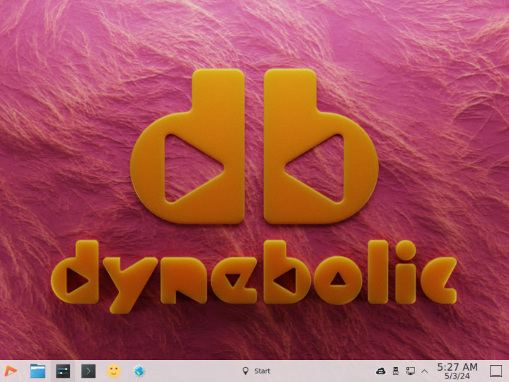509x382 pixels.
Task: Open System Settings from the taskbar
Action: click(63, 371)
